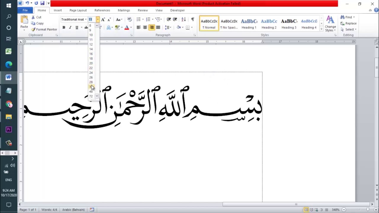Open the Mailings tab
Image resolution: width=379 pixels, height=213 pixels.
[x=124, y=10]
